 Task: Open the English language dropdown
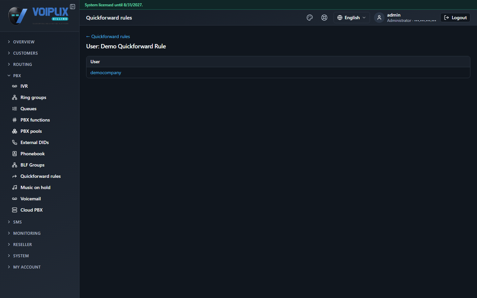(x=351, y=18)
